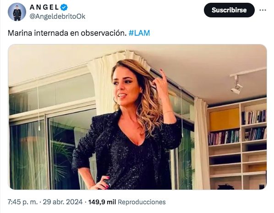Viewport: 274px width, 213px height.
Task: Click the tweet text 'Marina internada en observación'
Action: (x=67, y=33)
